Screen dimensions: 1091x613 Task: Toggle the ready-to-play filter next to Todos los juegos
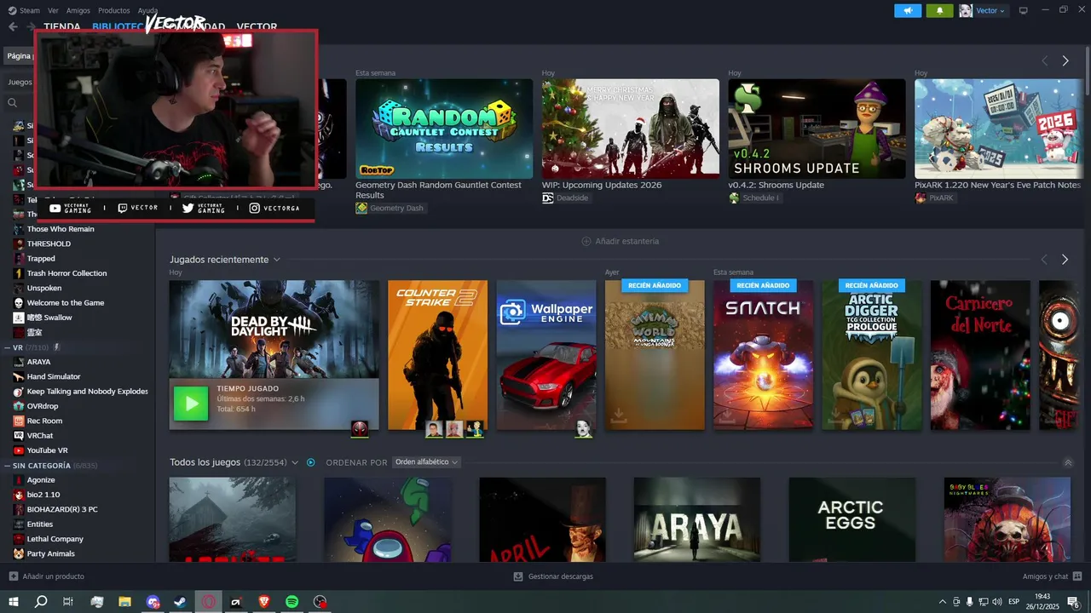(x=311, y=462)
